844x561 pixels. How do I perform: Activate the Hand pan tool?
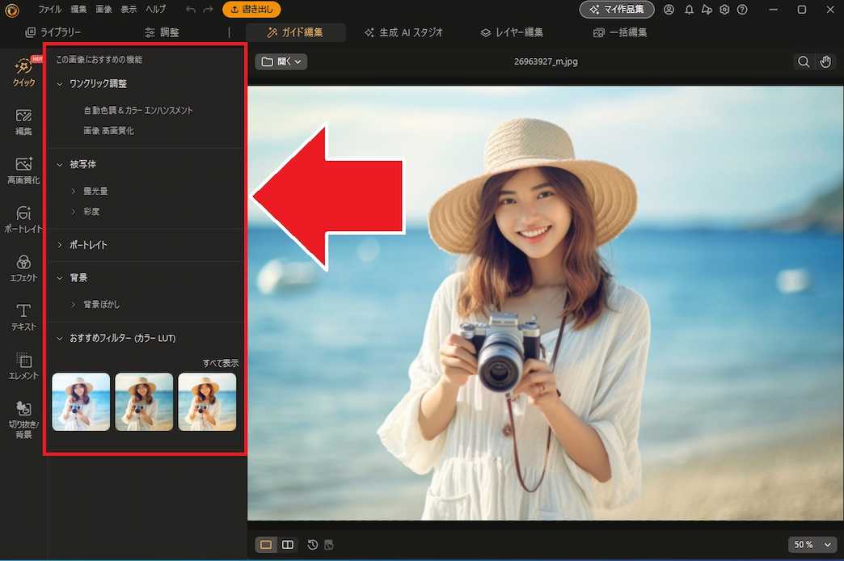(825, 61)
